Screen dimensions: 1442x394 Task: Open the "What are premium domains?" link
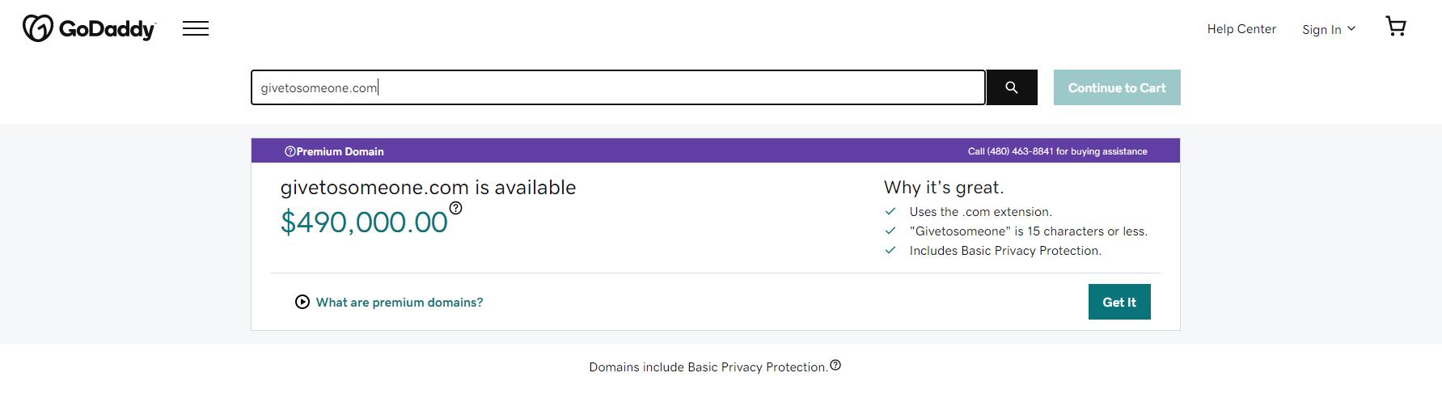pyautogui.click(x=399, y=303)
